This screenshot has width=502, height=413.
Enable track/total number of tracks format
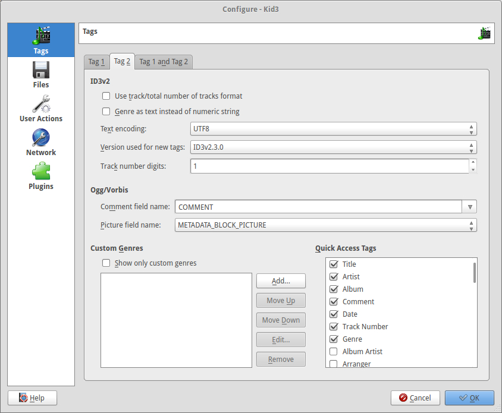click(x=106, y=96)
